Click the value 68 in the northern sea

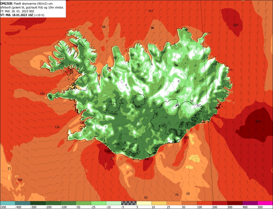[104, 27]
